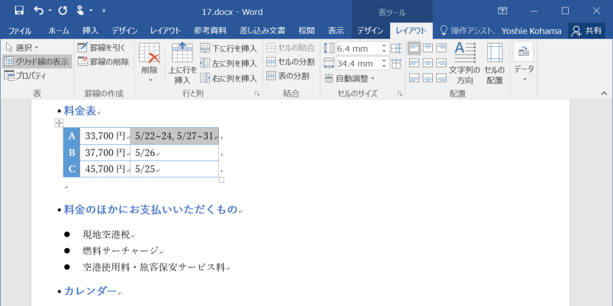The height and width of the screenshot is (306, 613).
Task: Select align top right icon
Action: (x=441, y=48)
